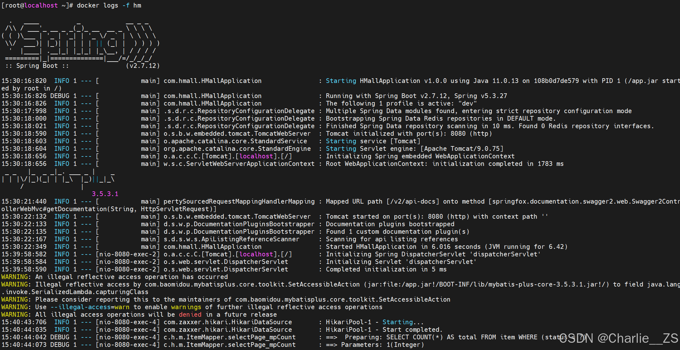
Task: Click '==> Parameters: 1(Integer)' line
Action: [x=375, y=345]
